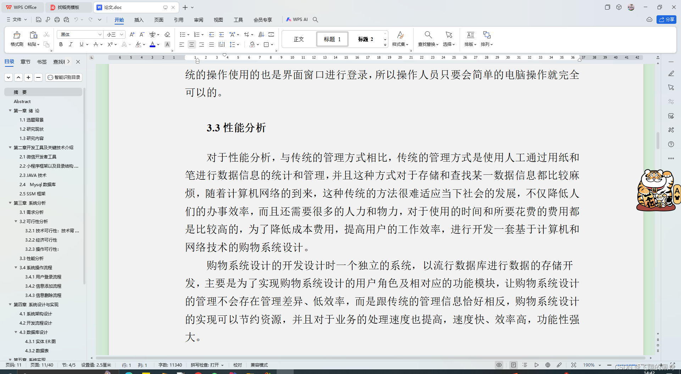Click the Layout (排版) icon
This screenshot has height=374, width=681.
(470, 35)
